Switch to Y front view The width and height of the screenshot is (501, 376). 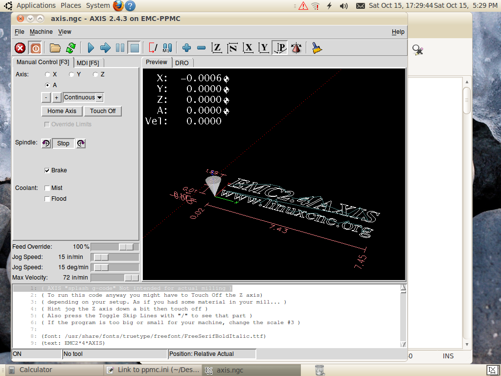click(264, 48)
